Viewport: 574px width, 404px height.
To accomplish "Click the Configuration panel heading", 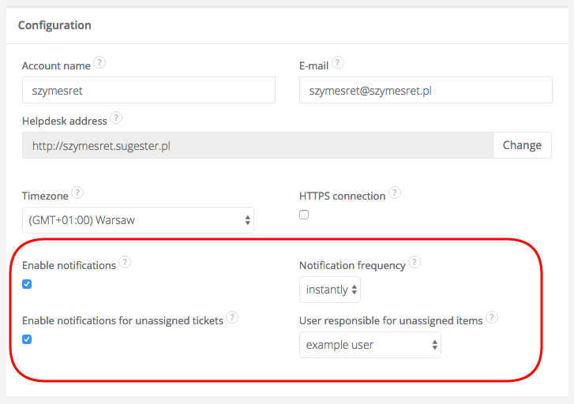I will [54, 25].
